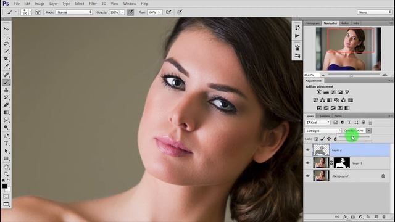Select the Quick Selection tool

[x=6, y=51]
